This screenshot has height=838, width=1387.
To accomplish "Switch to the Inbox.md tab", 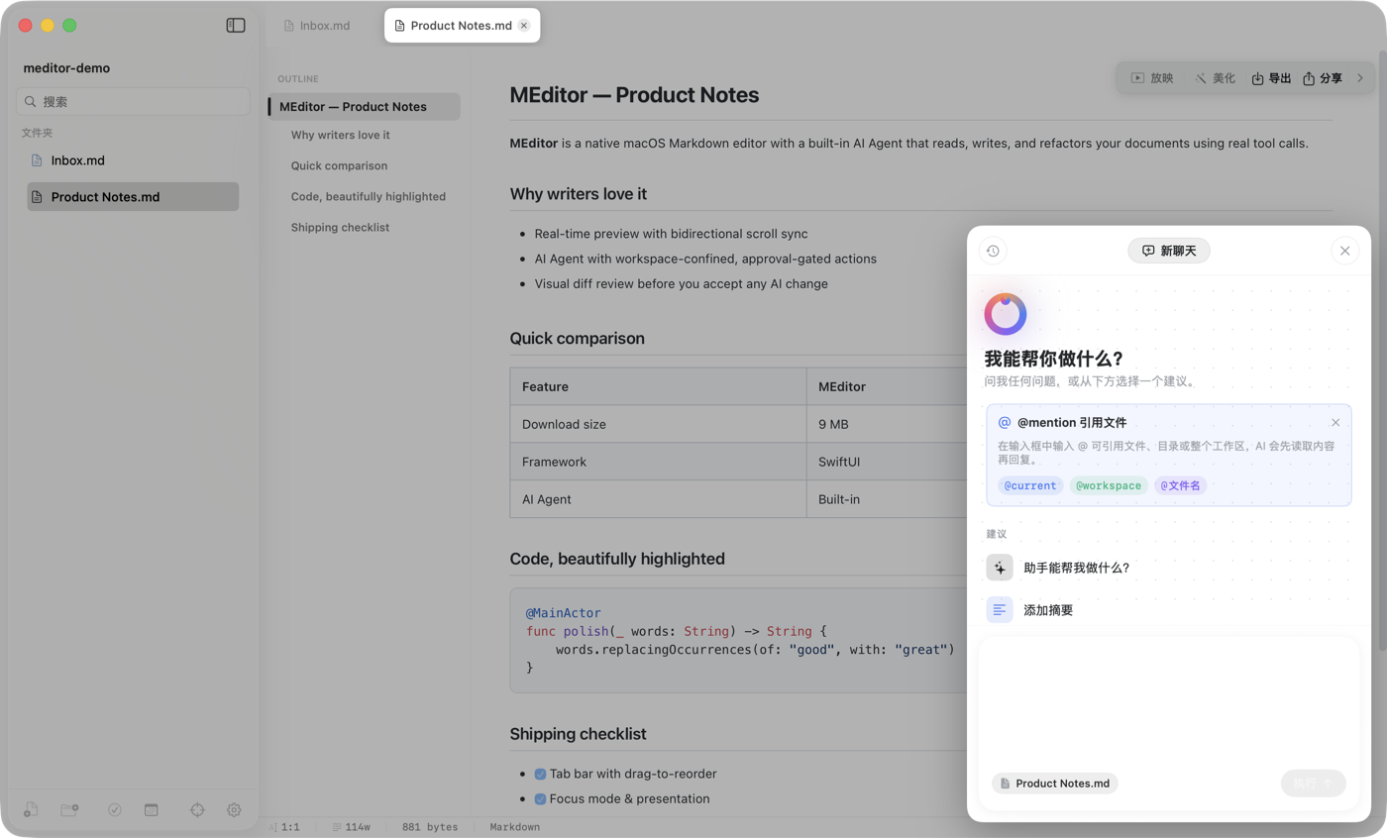I will pyautogui.click(x=316, y=26).
